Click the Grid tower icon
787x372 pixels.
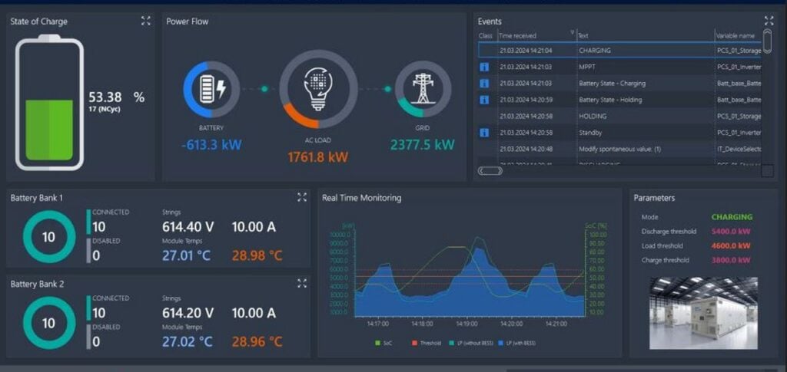[423, 89]
